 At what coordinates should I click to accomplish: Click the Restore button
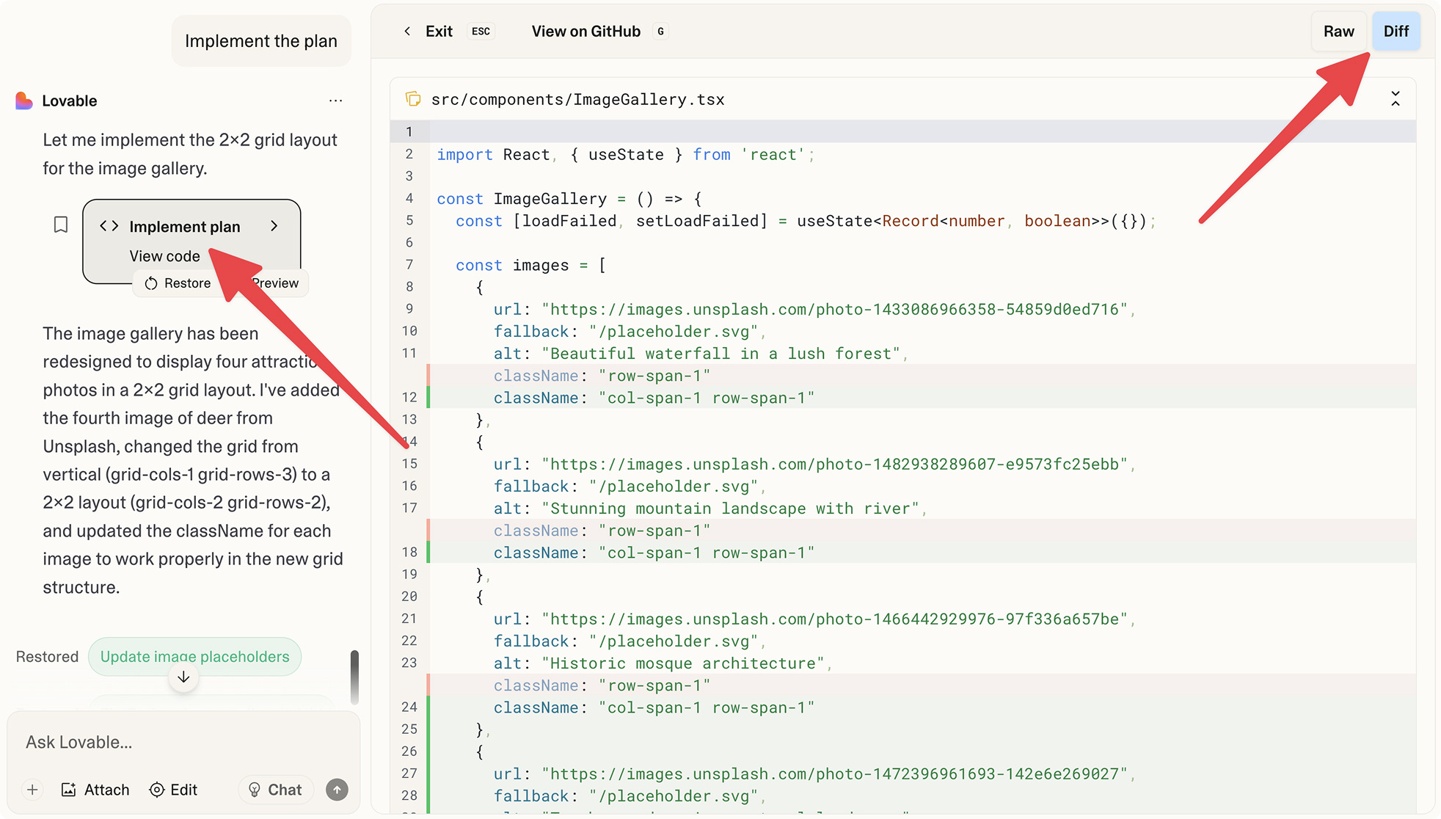[x=178, y=283]
